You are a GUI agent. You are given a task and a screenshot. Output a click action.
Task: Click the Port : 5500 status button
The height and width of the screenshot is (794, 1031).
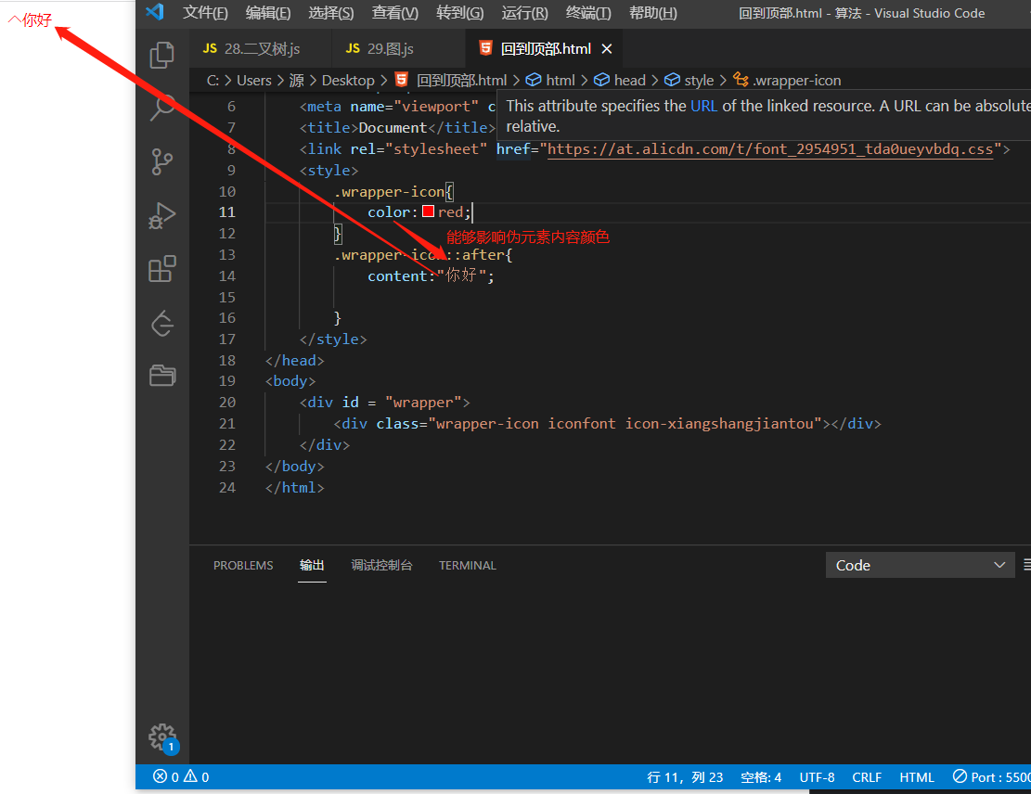pyautogui.click(x=991, y=777)
